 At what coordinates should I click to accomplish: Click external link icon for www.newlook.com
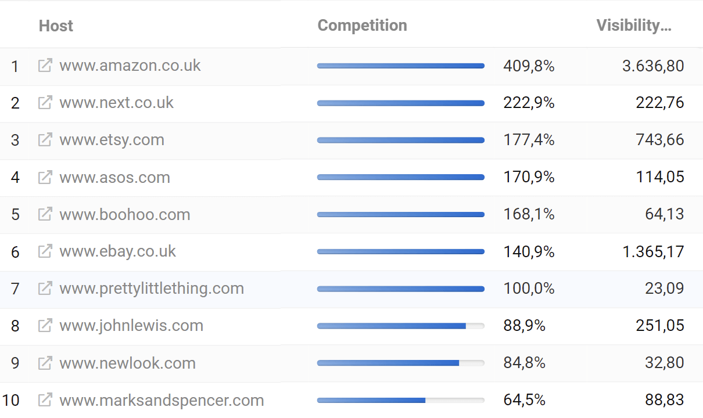coord(45,363)
